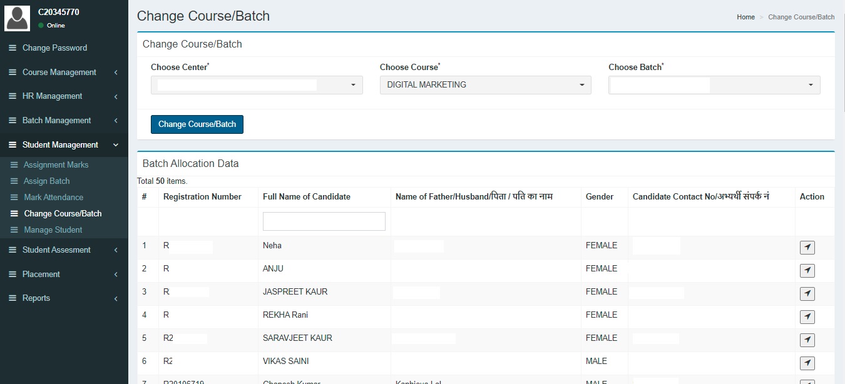
Task: Click the Change Password menu icon
Action: click(x=13, y=48)
